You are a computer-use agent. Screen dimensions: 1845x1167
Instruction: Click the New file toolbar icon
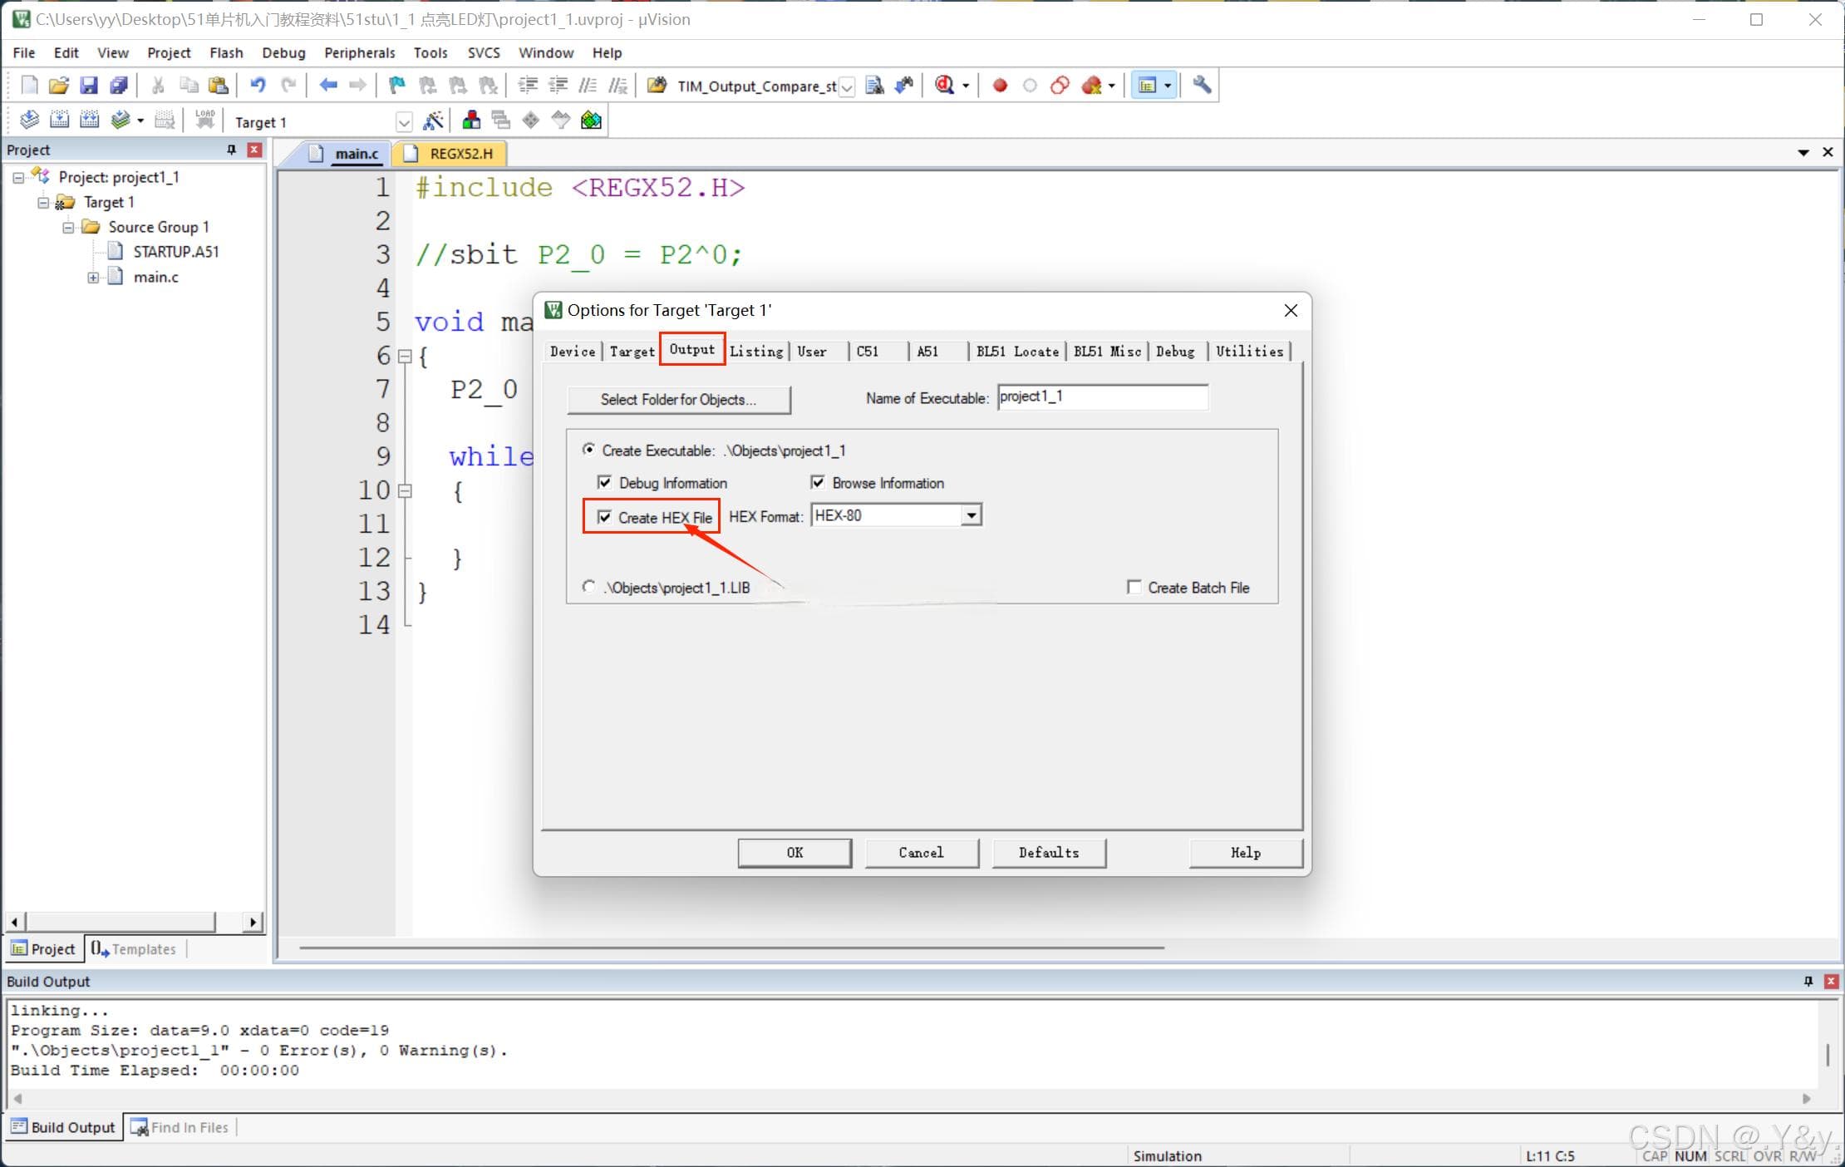[x=29, y=86]
